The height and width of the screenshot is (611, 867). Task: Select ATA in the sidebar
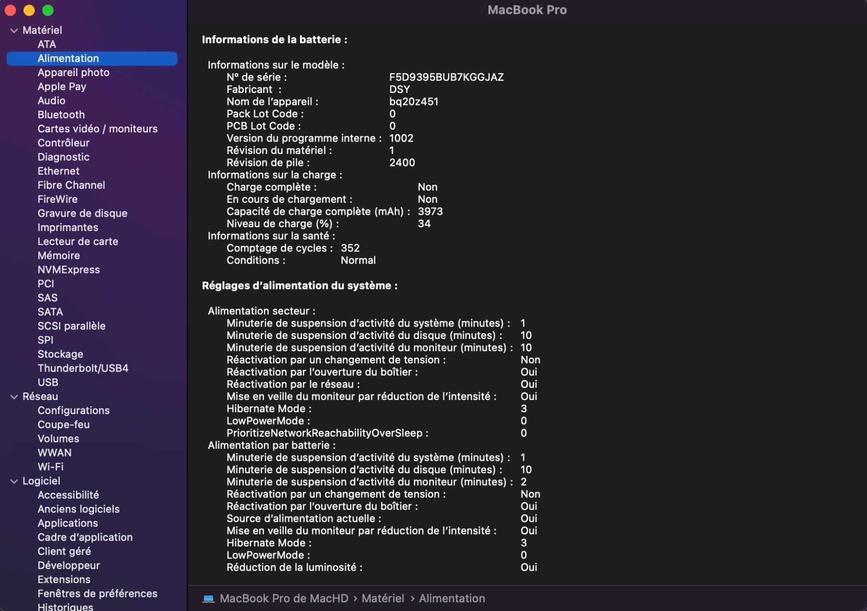pos(47,44)
